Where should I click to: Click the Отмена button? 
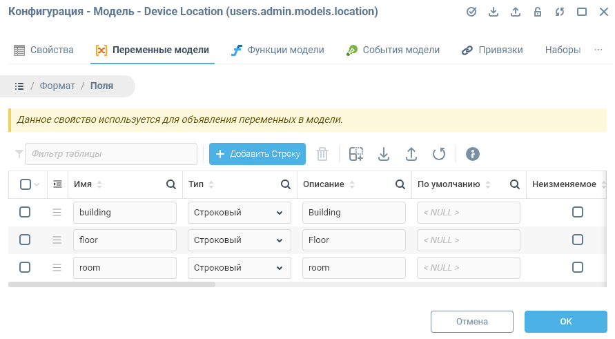tap(472, 322)
